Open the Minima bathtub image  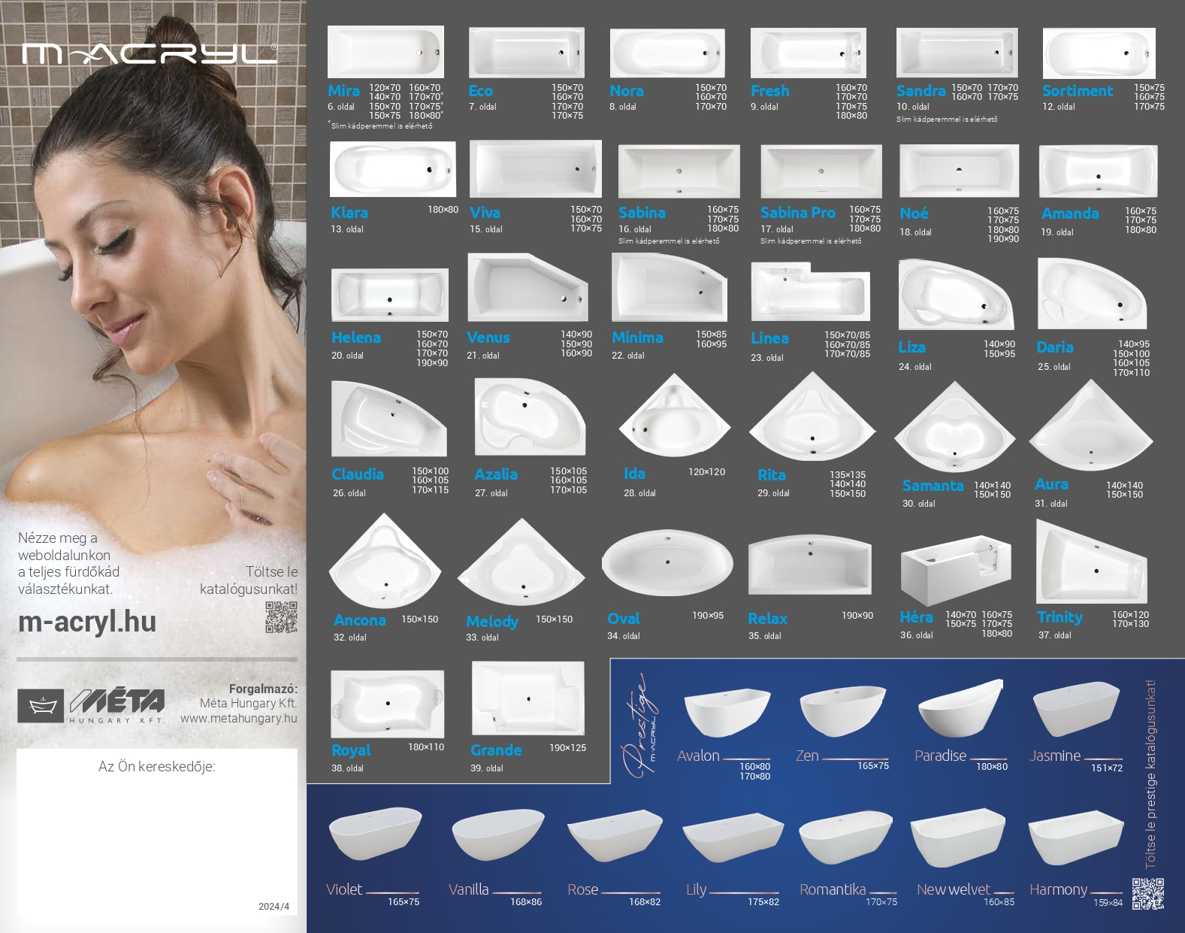(670, 288)
